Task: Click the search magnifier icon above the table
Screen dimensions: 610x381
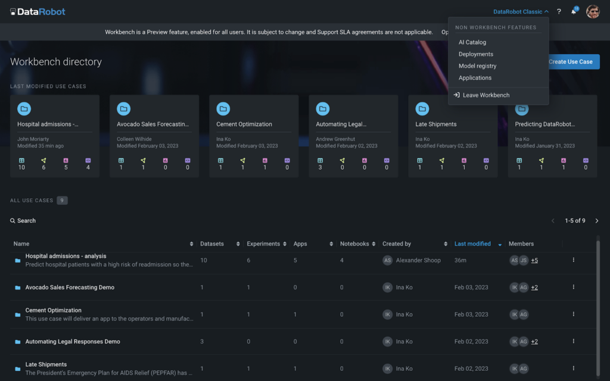Action: pos(13,220)
